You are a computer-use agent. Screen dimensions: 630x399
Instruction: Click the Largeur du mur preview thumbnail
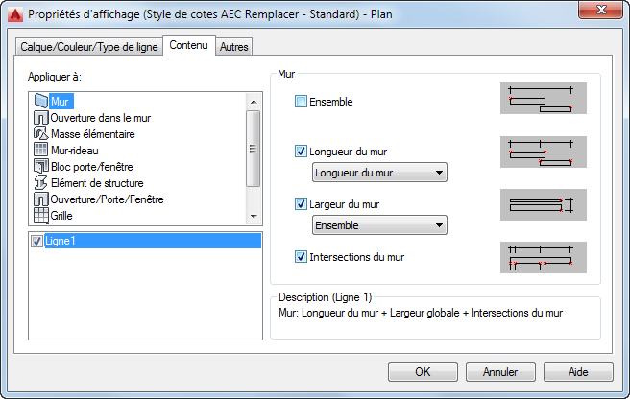[x=543, y=204]
